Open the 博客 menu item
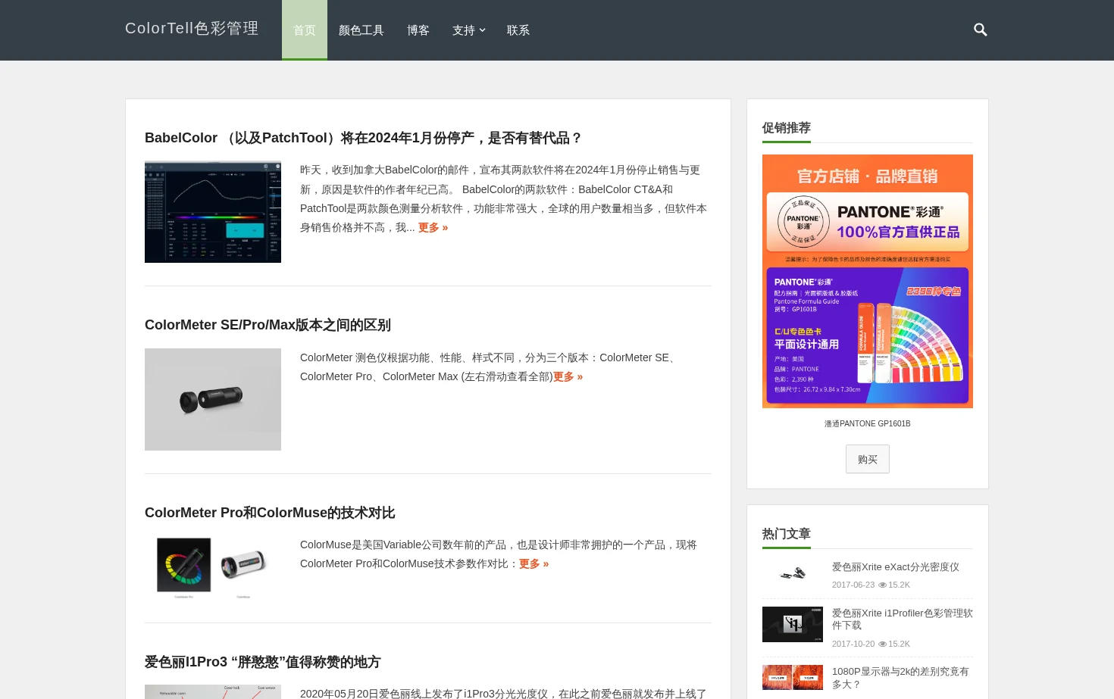 click(x=418, y=30)
